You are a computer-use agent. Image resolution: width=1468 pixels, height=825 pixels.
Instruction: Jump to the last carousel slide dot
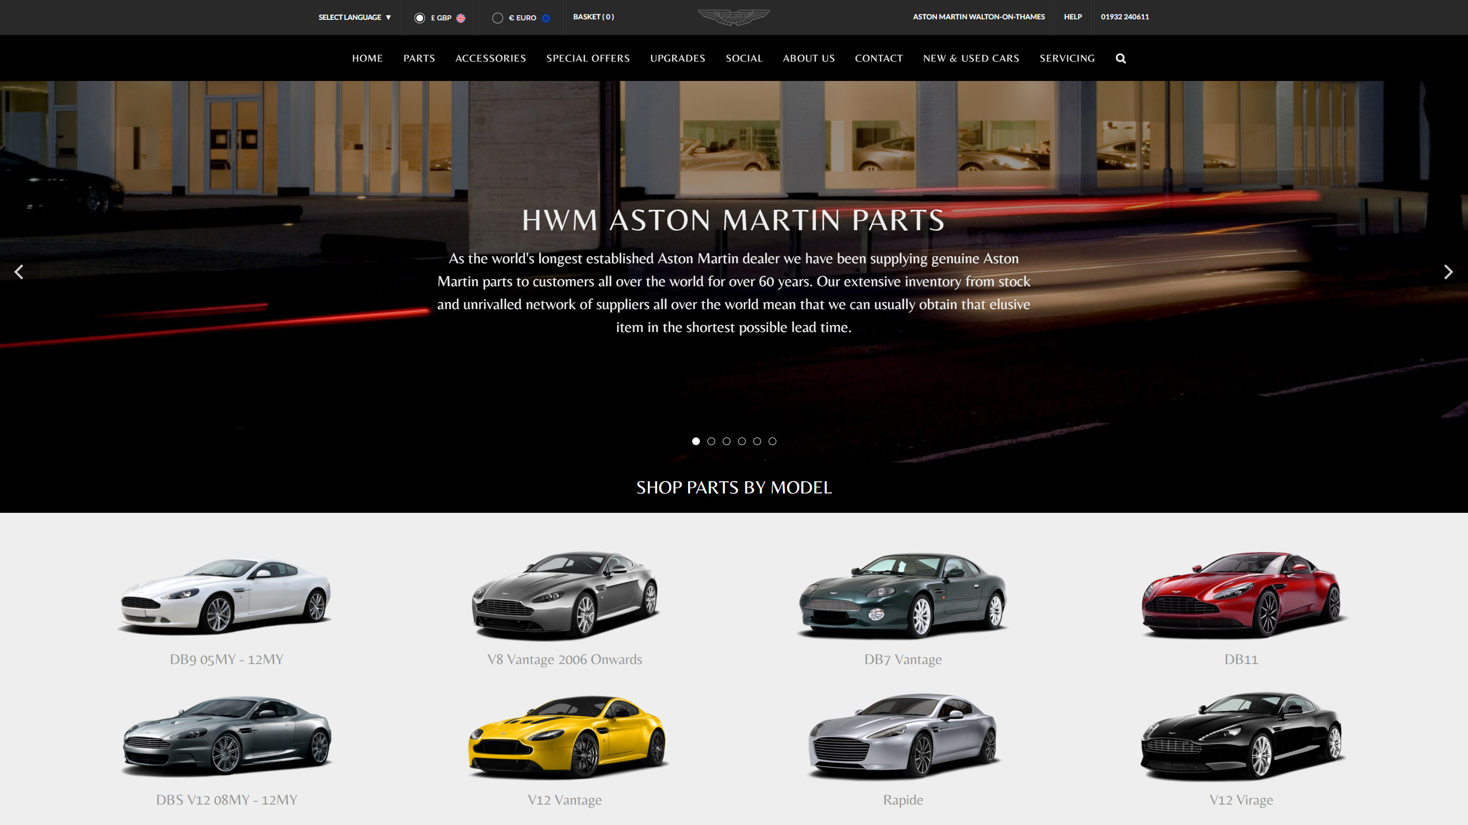click(x=772, y=441)
